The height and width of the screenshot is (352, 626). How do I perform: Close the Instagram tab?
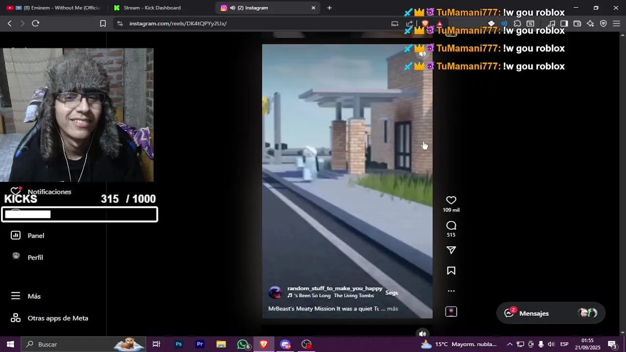point(313,8)
